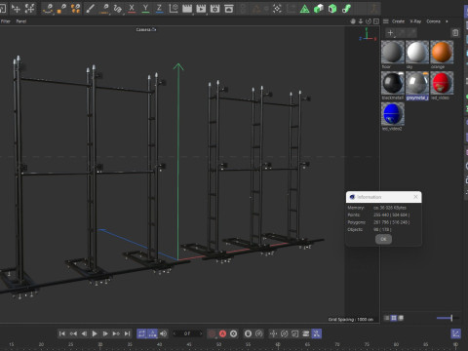Jump to next keyframe
The height and width of the screenshot is (351, 468).
click(x=116, y=333)
